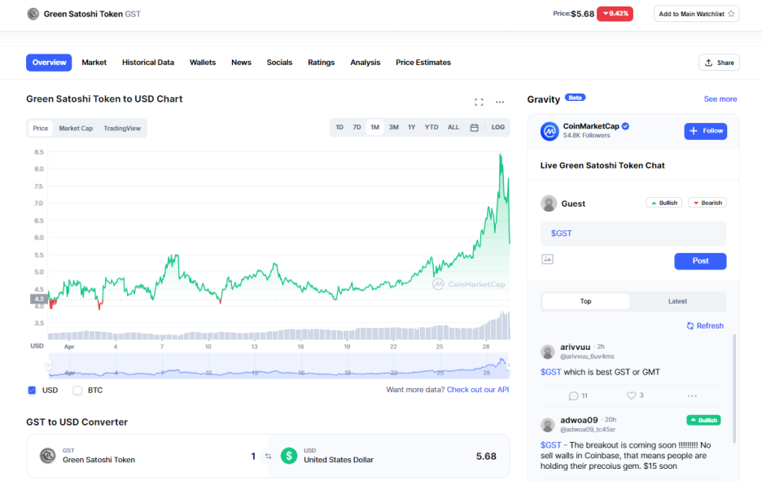Select the ALL time range
Image resolution: width=762 pixels, height=481 pixels.
[453, 127]
